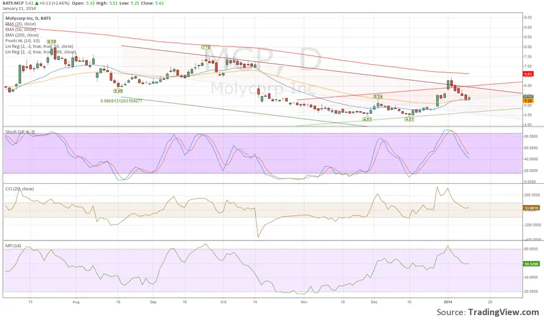Viewport: 544px width, 321px height.
Task: Click the 9.50 price axis label
Action: tap(528, 18)
